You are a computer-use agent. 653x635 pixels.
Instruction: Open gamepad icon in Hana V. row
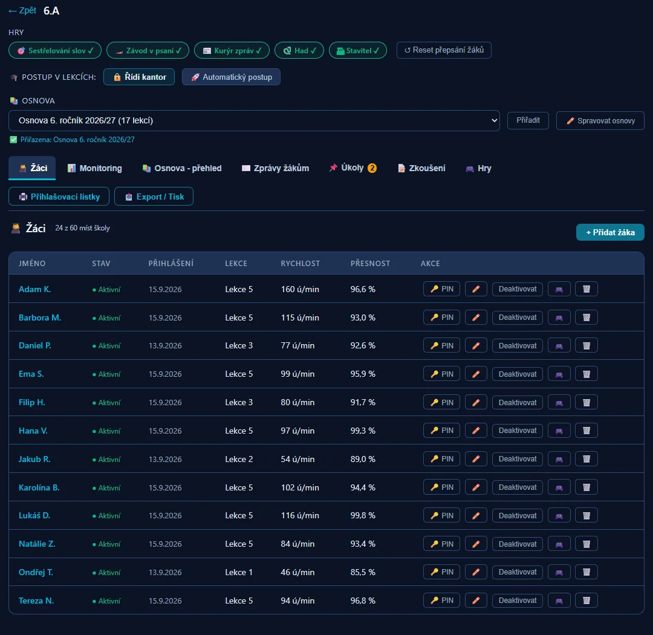(559, 431)
